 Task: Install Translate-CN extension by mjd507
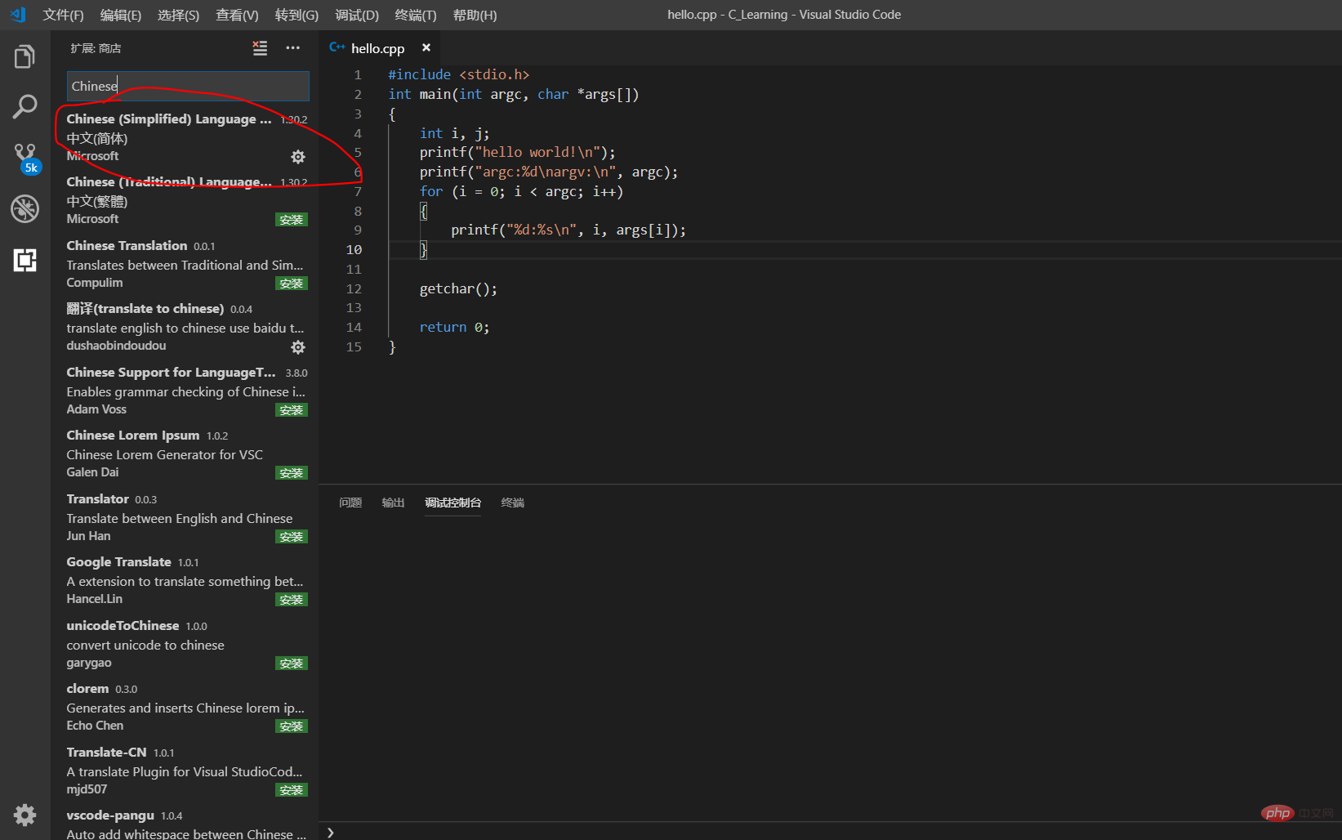click(292, 790)
